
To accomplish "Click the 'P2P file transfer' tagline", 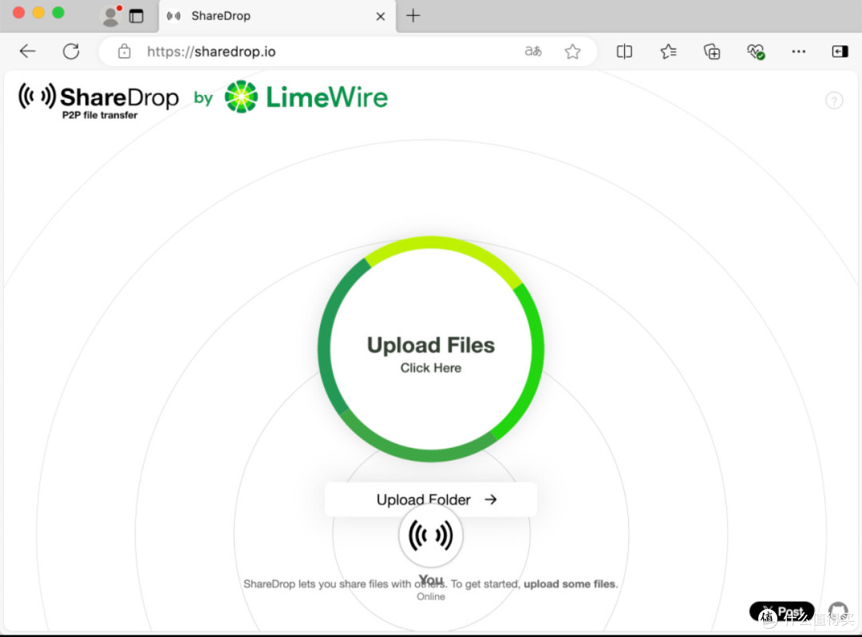I will [100, 115].
